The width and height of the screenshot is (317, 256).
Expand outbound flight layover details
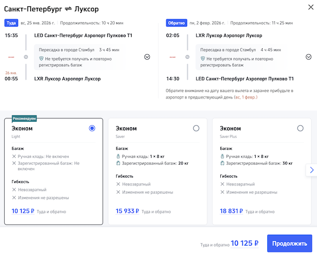(x=147, y=57)
